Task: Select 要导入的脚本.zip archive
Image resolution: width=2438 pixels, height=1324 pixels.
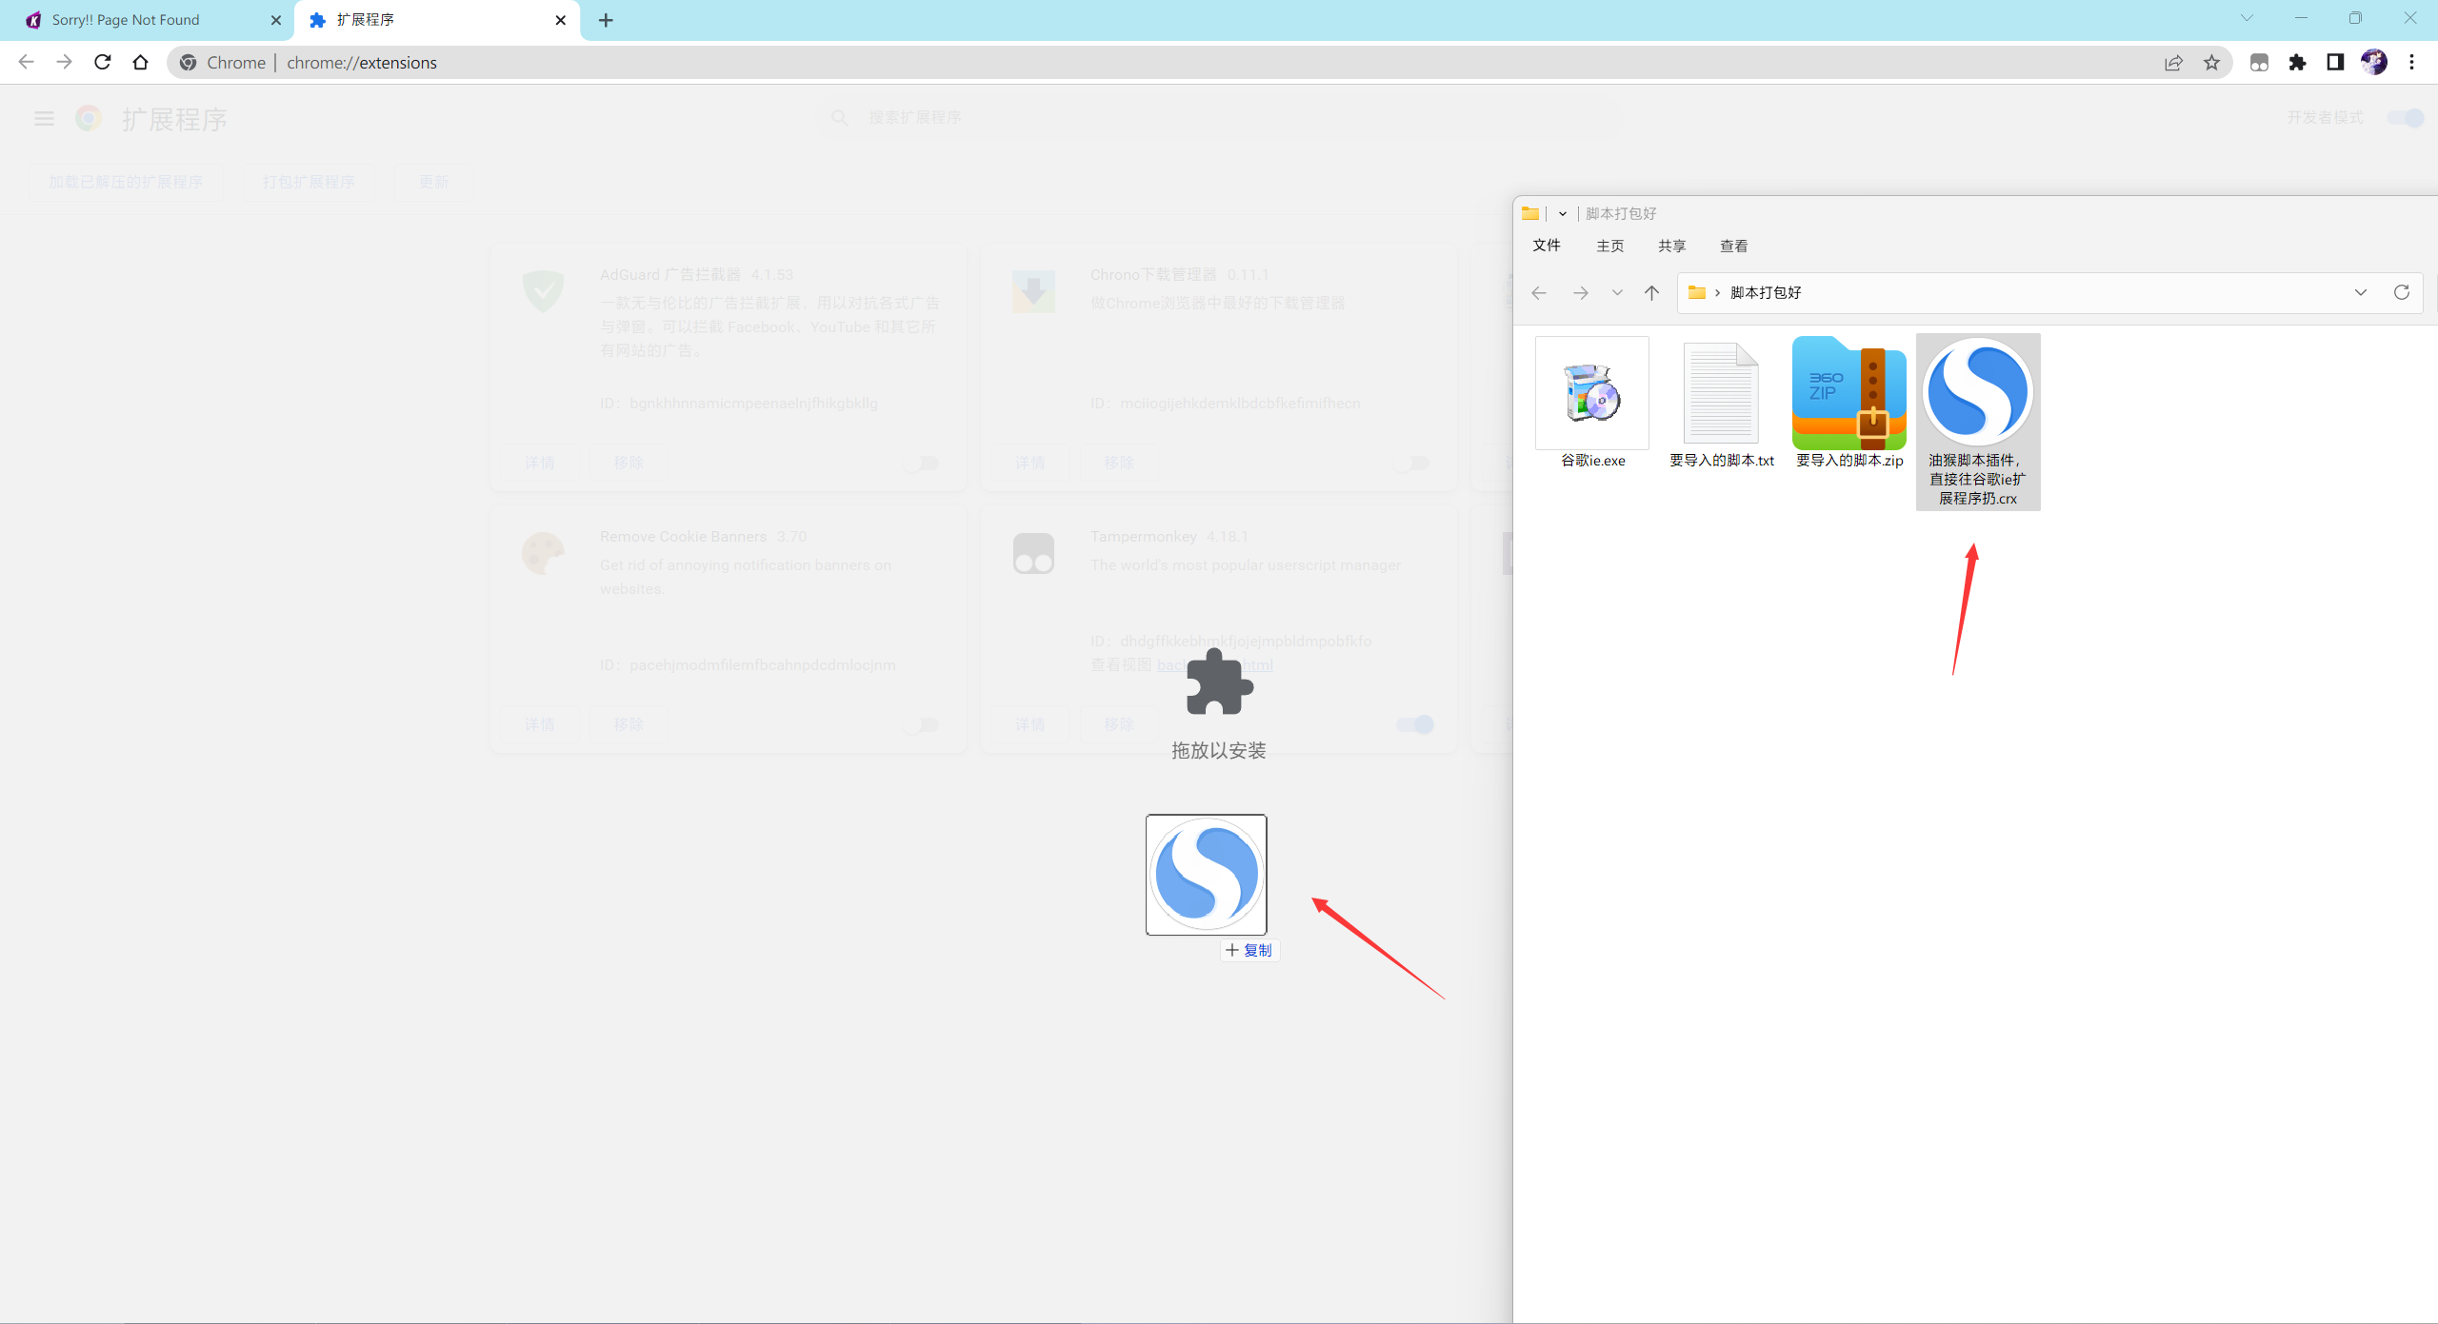Action: point(1849,404)
